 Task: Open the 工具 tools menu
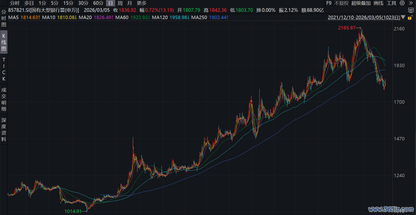391,3
